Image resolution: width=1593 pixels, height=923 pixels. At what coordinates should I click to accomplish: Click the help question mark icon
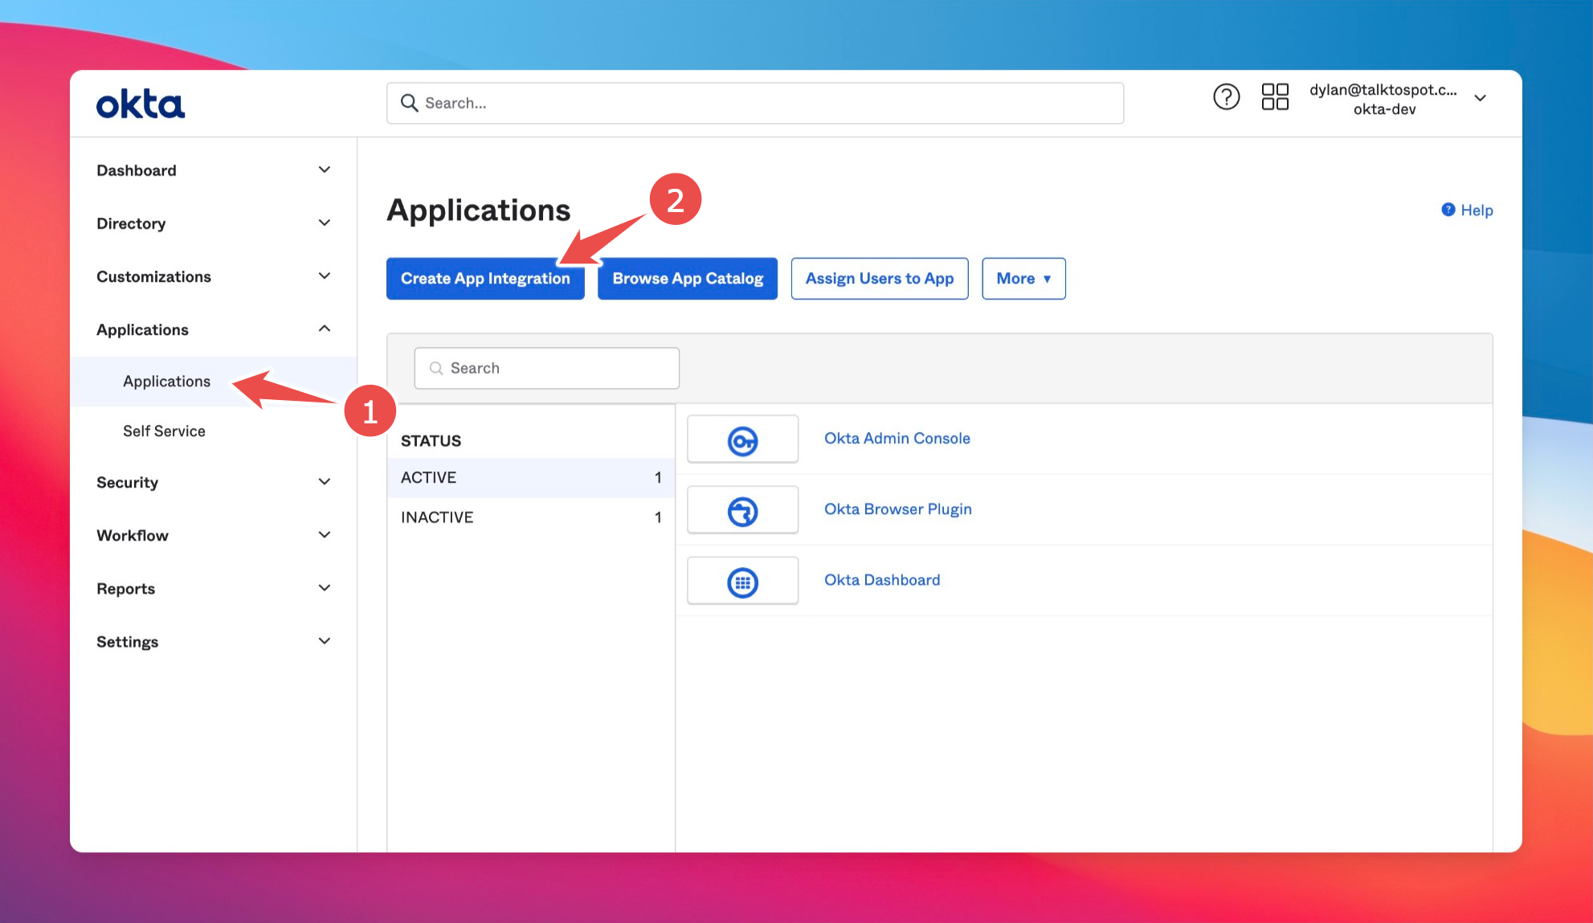click(x=1226, y=97)
